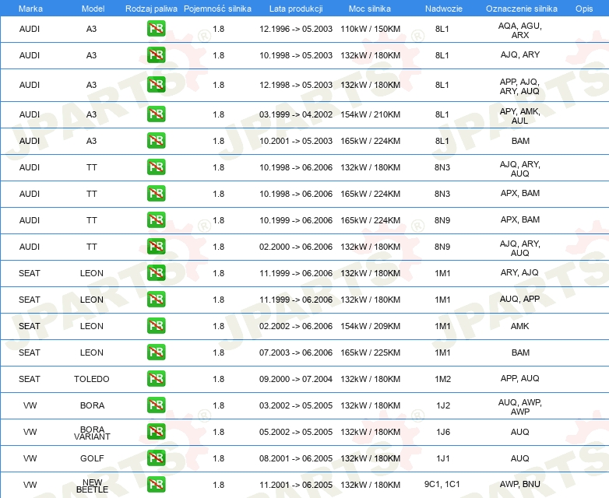Click the 154kW / 210KM power value

coord(370,114)
